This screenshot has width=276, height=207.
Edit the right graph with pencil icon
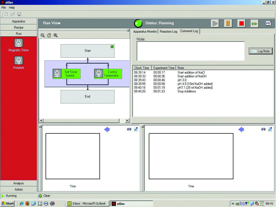tap(270, 129)
